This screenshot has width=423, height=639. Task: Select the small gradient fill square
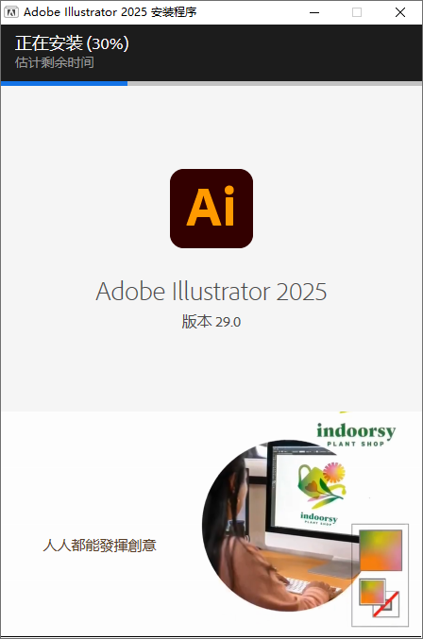coord(372,592)
